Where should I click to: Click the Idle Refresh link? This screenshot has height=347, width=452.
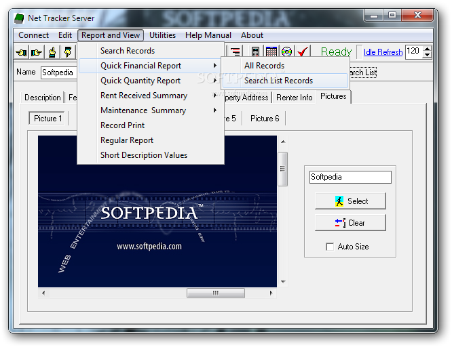point(383,52)
